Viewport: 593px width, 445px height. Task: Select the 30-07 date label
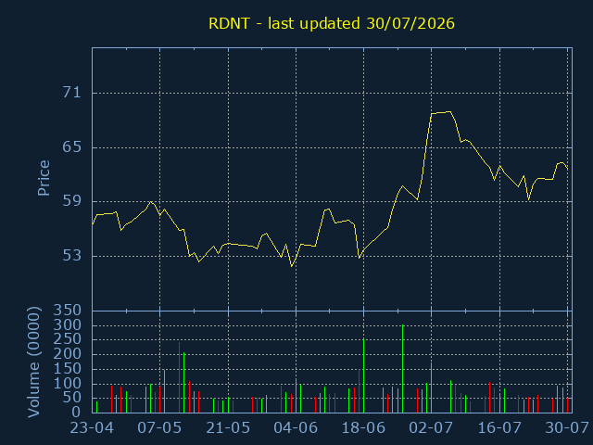tap(567, 428)
